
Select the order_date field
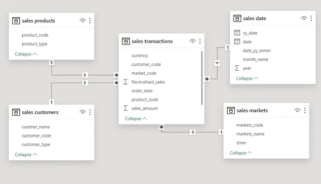pyautogui.click(x=142, y=91)
